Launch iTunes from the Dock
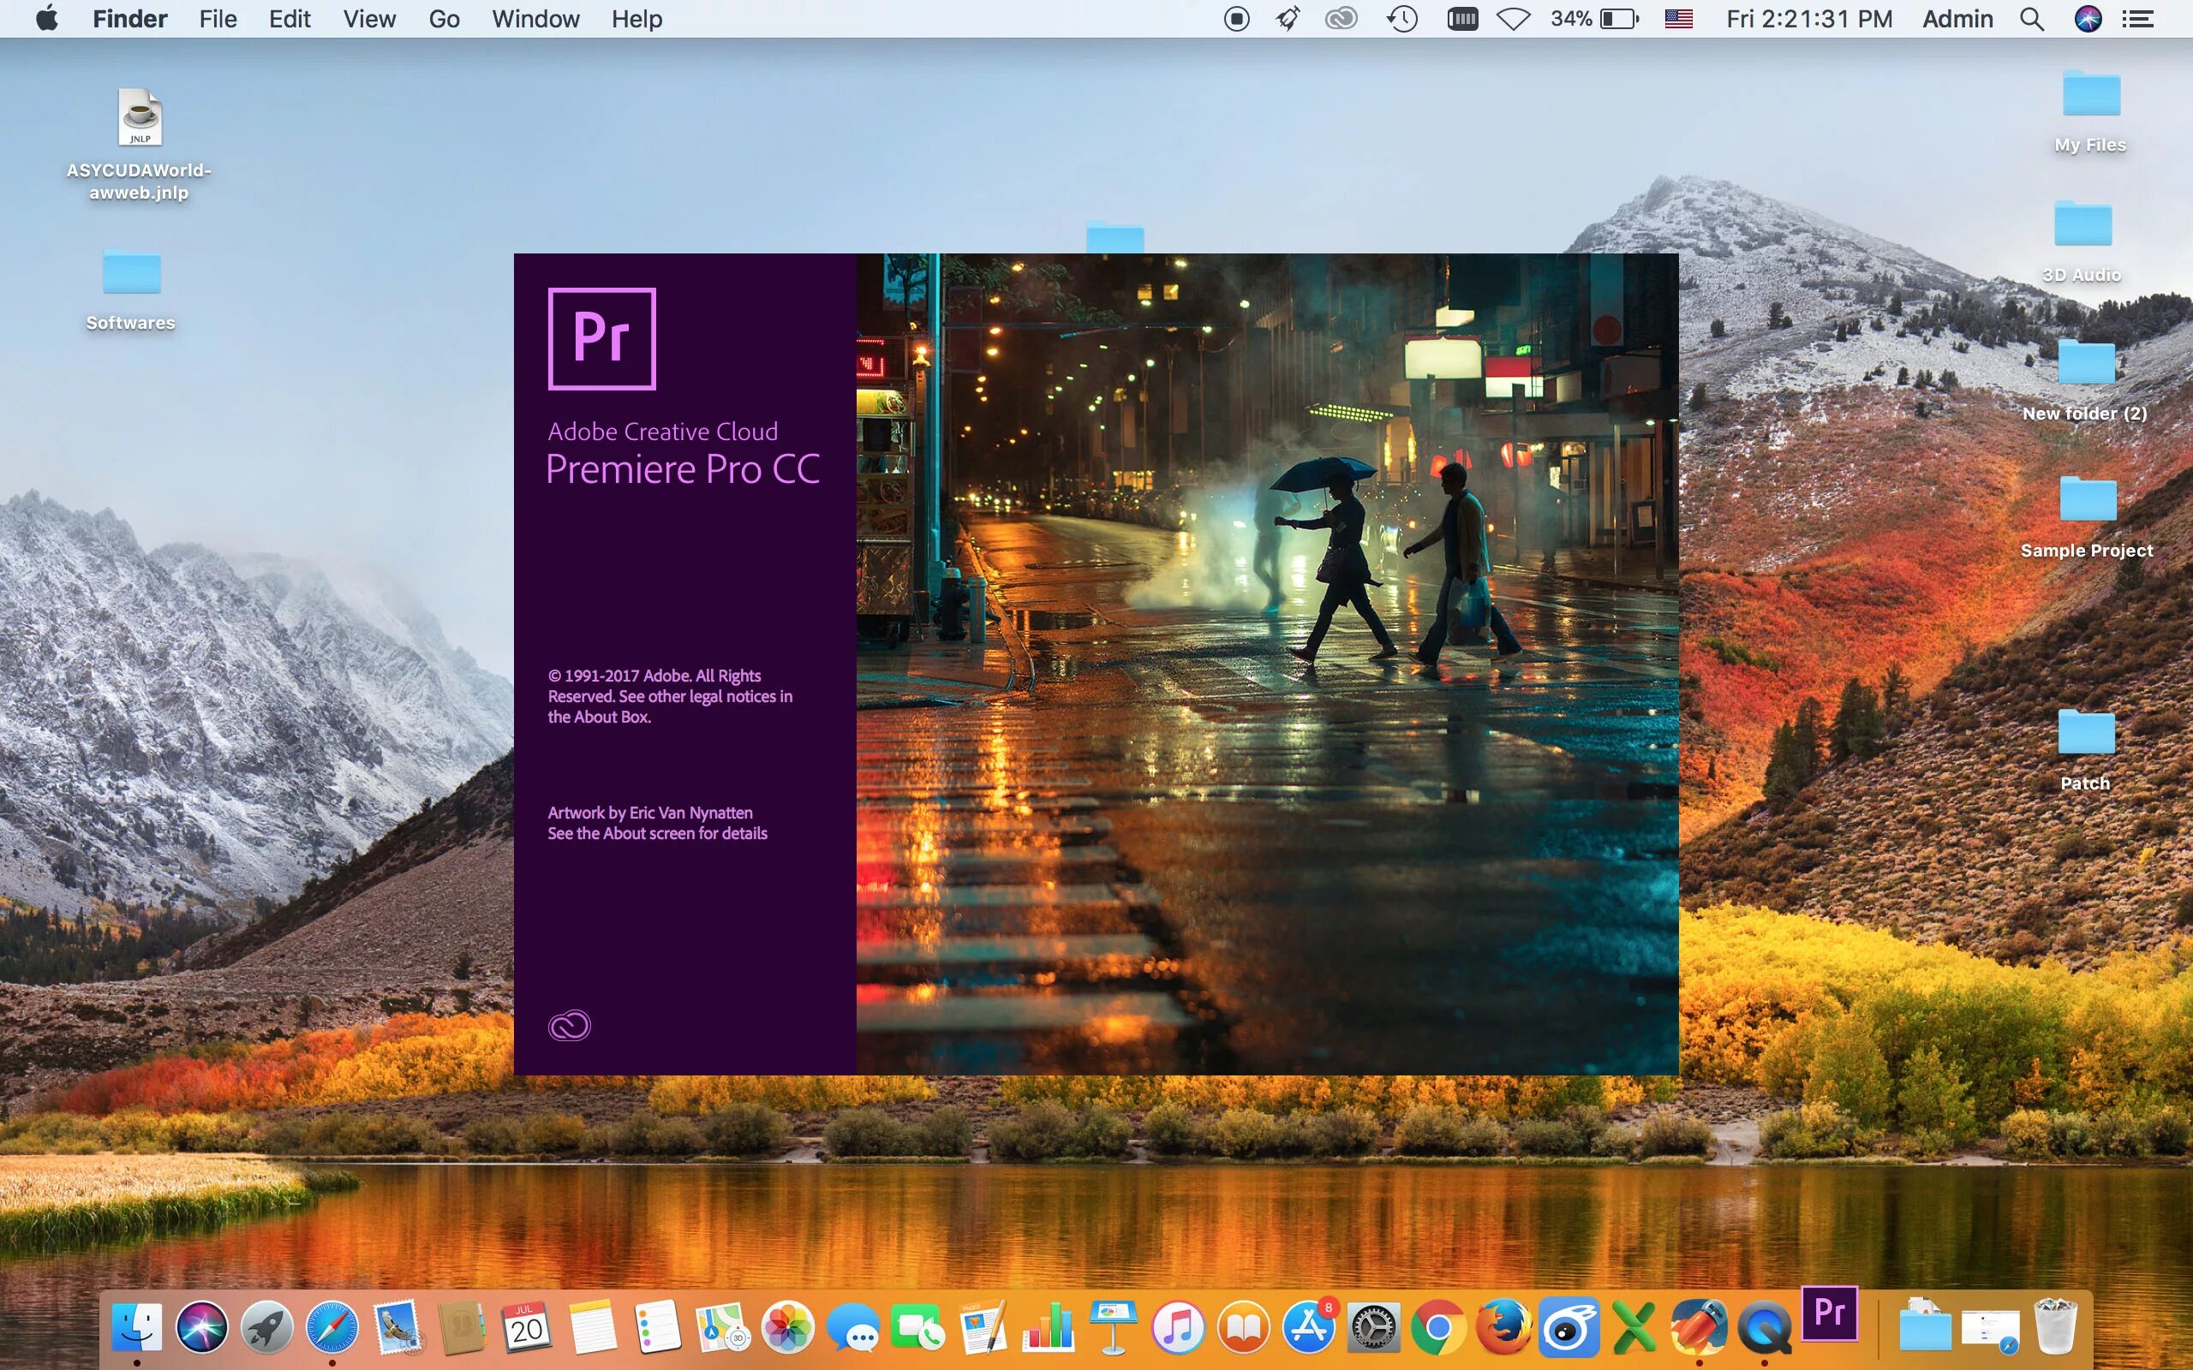2193x1370 pixels. (1177, 1328)
